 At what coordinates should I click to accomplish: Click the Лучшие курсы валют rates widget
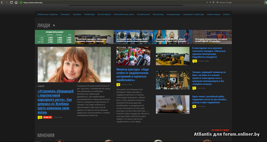click(54, 39)
